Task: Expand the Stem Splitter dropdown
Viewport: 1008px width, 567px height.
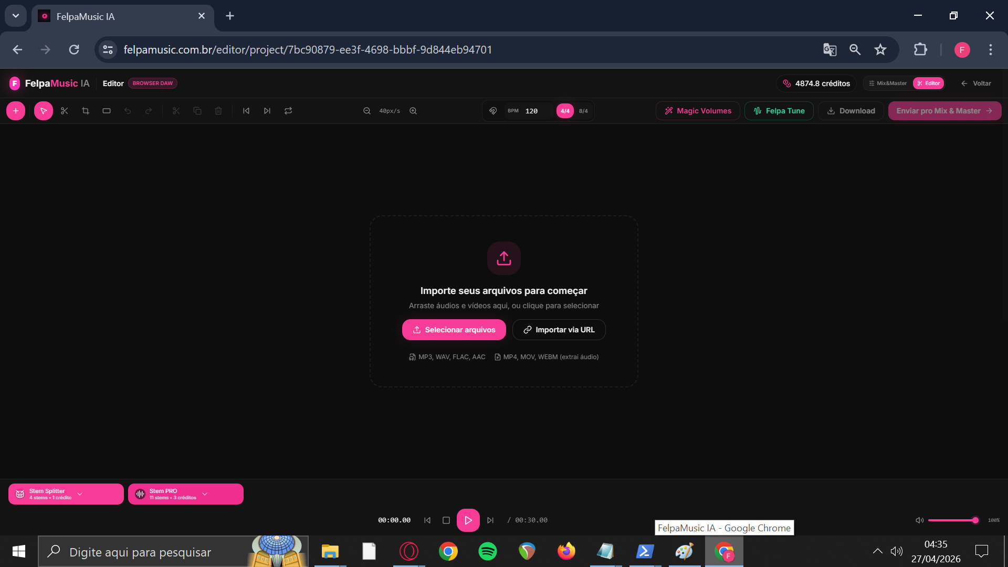Action: (x=79, y=494)
